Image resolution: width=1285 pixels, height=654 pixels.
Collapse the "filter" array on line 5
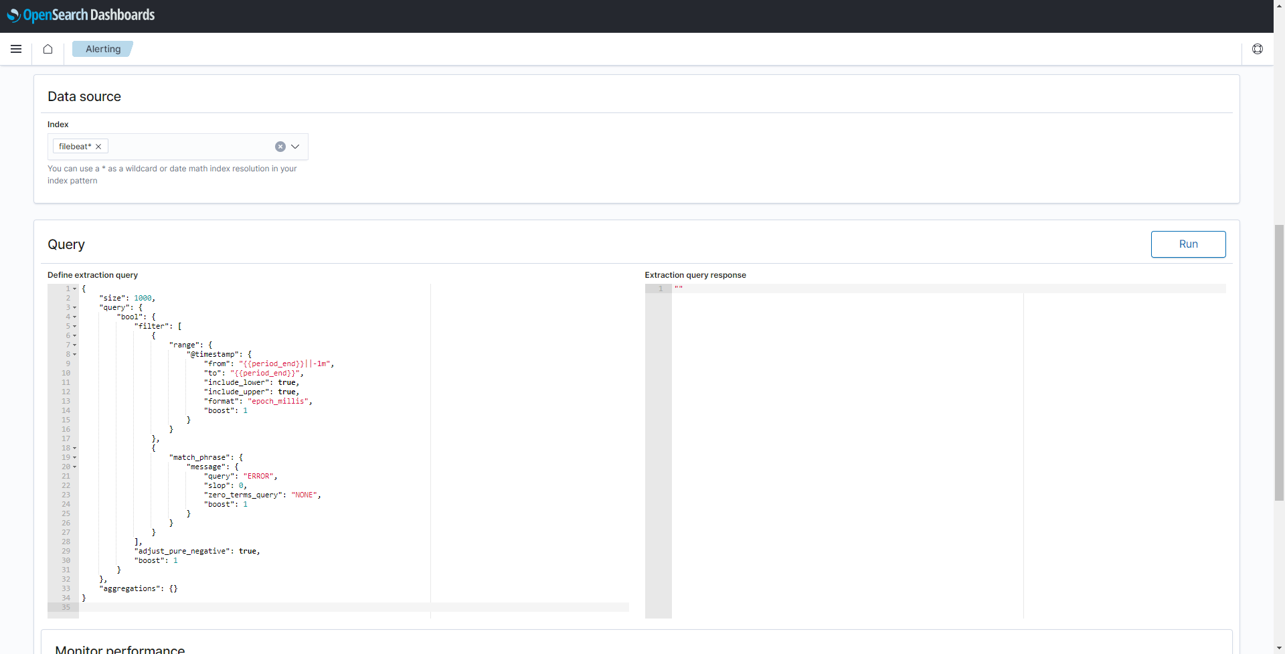pyautogui.click(x=74, y=326)
